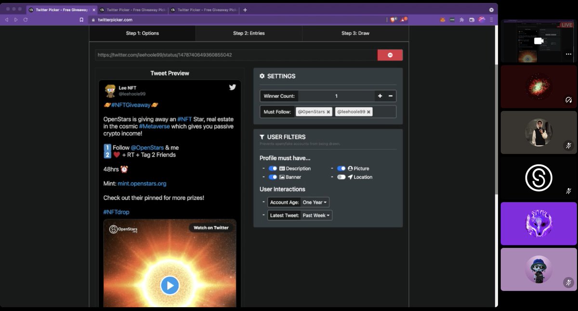
Task: Switch to the Step 1: Options tab
Action: pyautogui.click(x=143, y=33)
